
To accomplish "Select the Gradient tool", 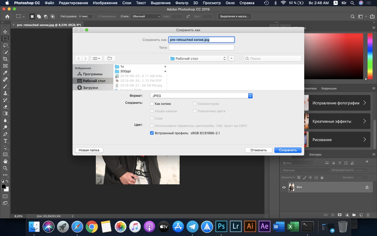I will 5,114.
